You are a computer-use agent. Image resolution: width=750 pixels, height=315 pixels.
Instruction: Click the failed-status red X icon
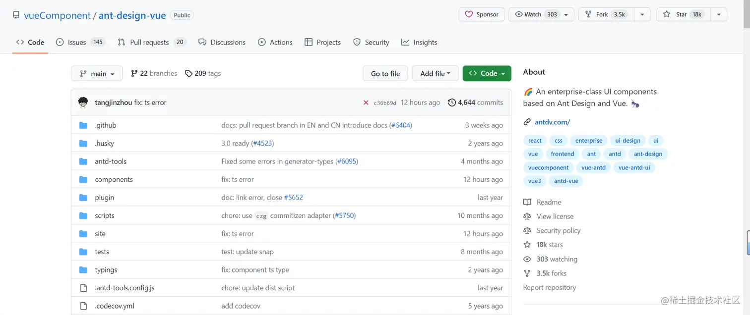click(x=366, y=103)
